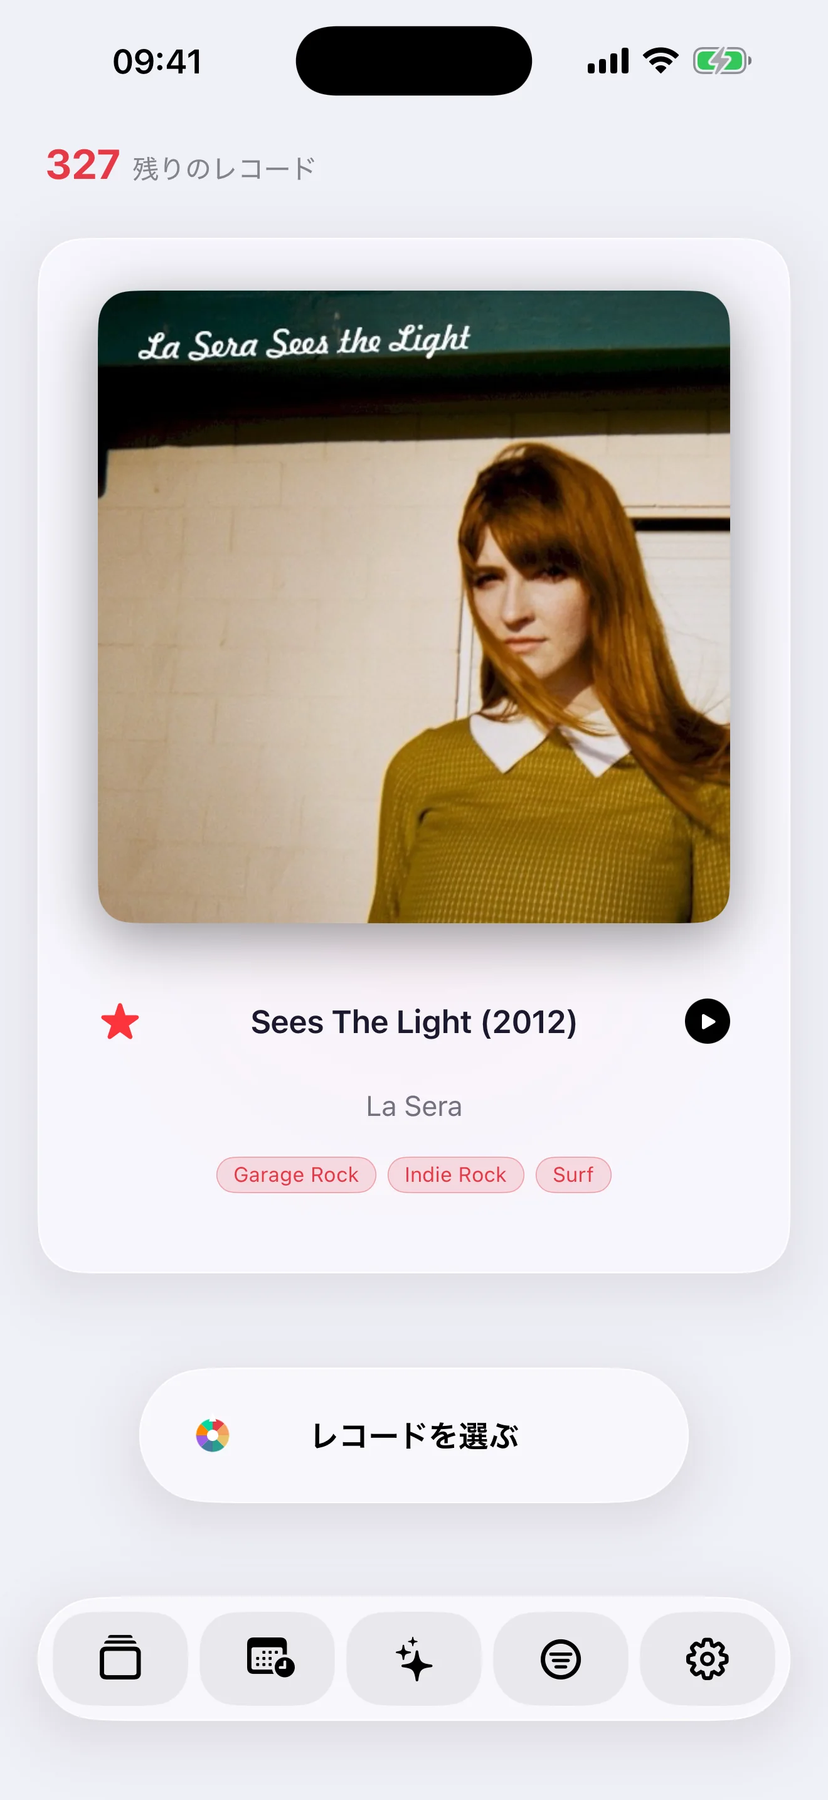
Task: Tap the 09:41 clock in status bar
Action: tap(158, 62)
